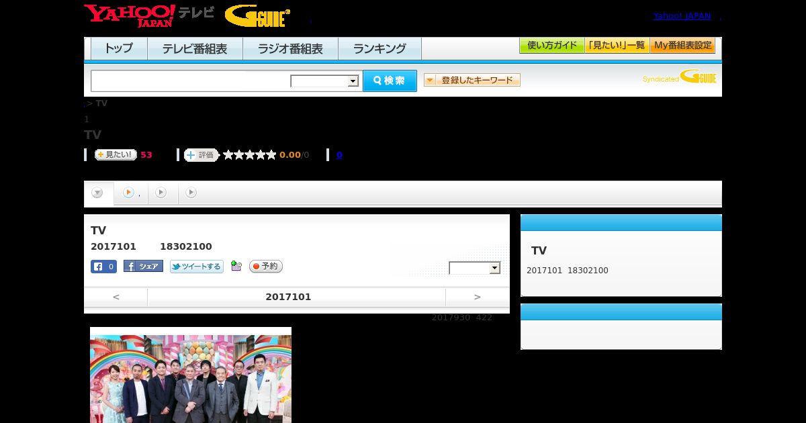Viewport: 806px width, 423px height.
Task: Open the G-GUIDE logo in header
Action: [x=257, y=16]
